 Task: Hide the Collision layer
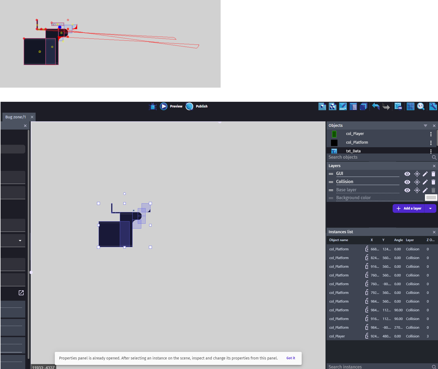tap(407, 182)
